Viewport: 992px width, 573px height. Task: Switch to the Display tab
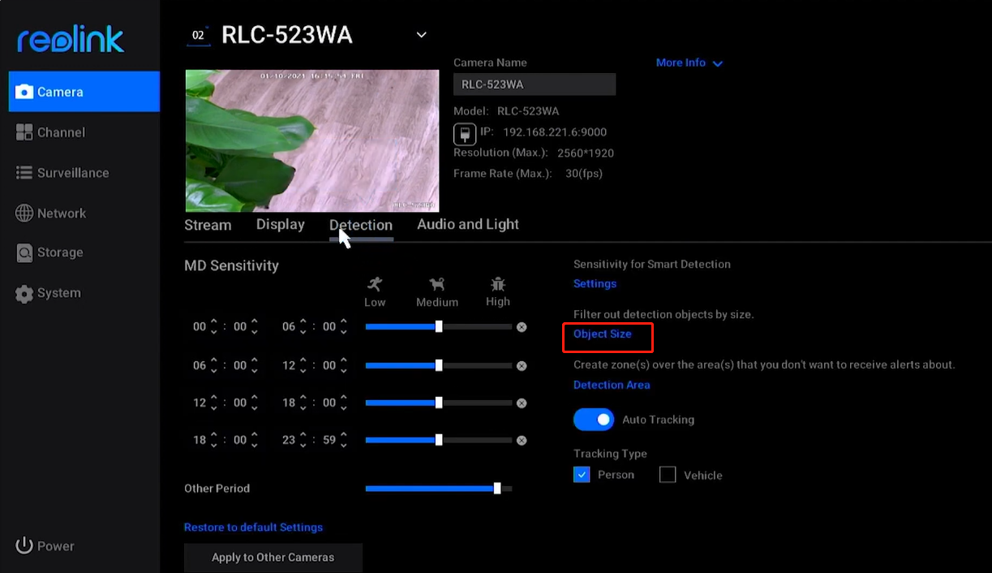[x=281, y=225]
